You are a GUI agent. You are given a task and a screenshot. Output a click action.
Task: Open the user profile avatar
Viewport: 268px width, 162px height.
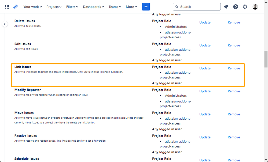click(x=255, y=7)
